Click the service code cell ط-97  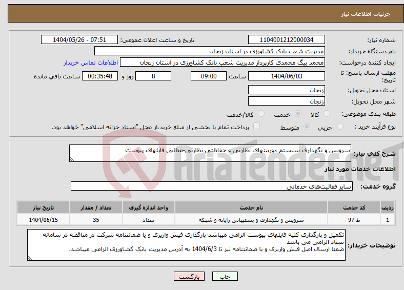click(x=354, y=220)
